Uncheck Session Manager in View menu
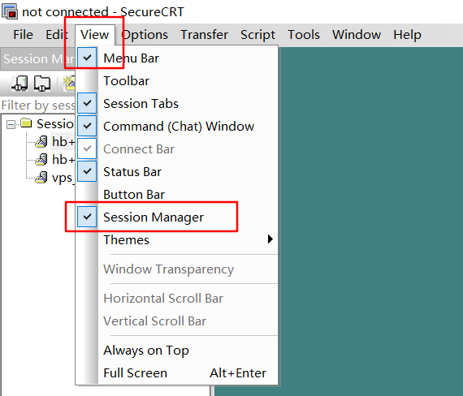The image size is (463, 396). tap(176, 217)
